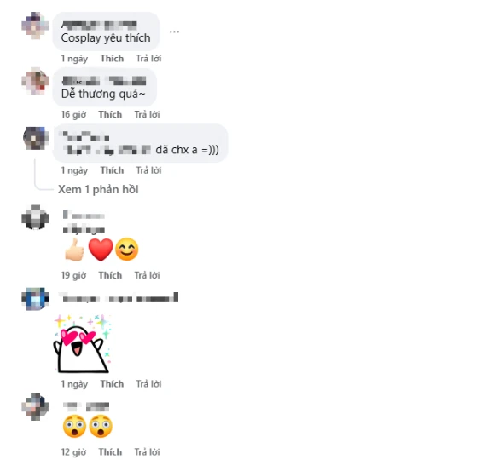The height and width of the screenshot is (471, 493).
Task: Click avatar beside Dễ thương quá~ comment
Action: point(35,81)
